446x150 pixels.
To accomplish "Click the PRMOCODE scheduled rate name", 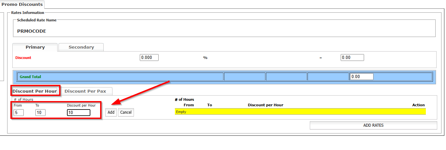I will click(32, 31).
